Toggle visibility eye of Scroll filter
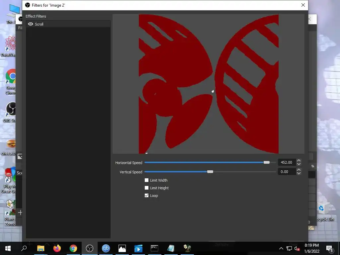 [x=31, y=24]
